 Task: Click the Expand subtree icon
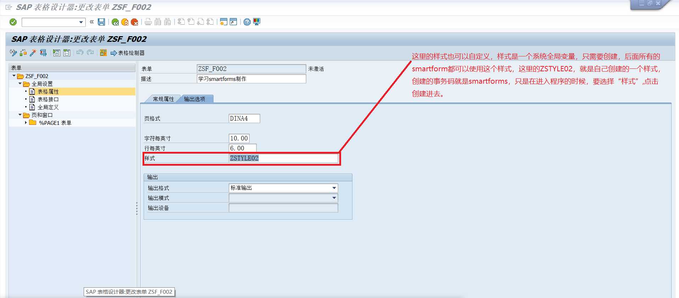click(56, 53)
